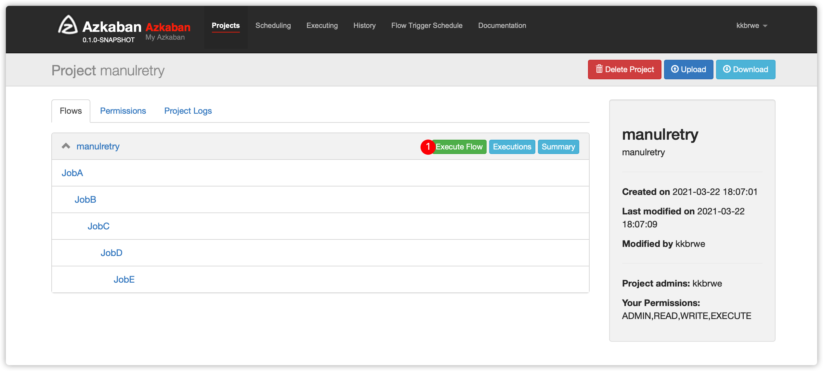
Task: Open the Documentation link
Action: click(x=502, y=26)
